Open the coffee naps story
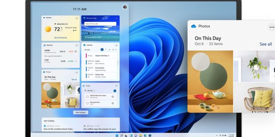This screenshot has width=275, height=137. click(100, 129)
